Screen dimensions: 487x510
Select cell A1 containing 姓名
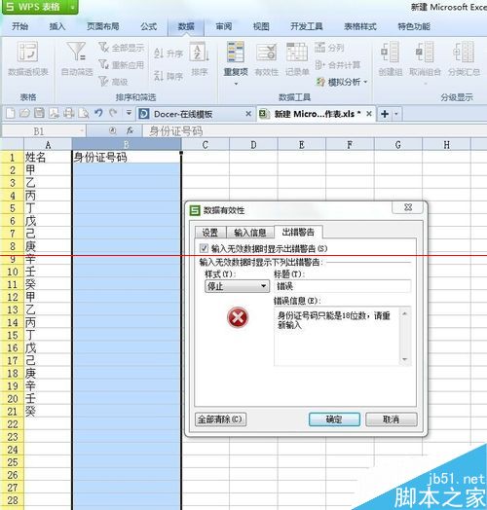(48, 158)
